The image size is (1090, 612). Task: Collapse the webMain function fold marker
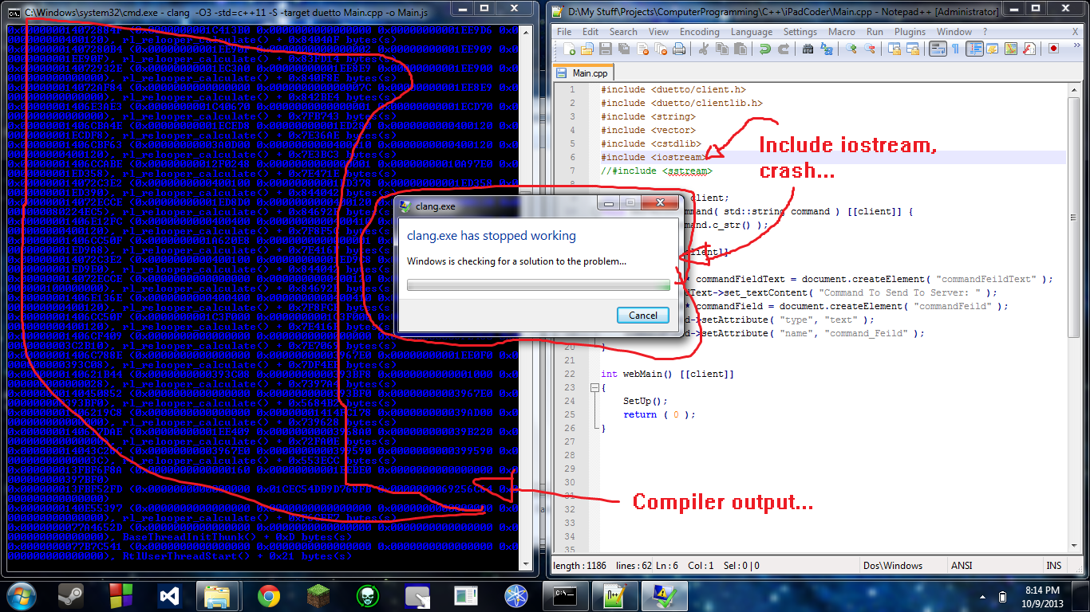(593, 388)
